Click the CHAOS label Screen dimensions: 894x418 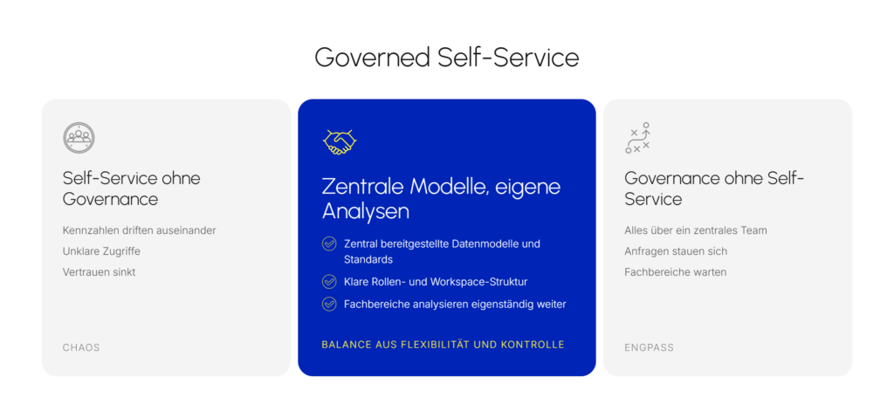[81, 347]
